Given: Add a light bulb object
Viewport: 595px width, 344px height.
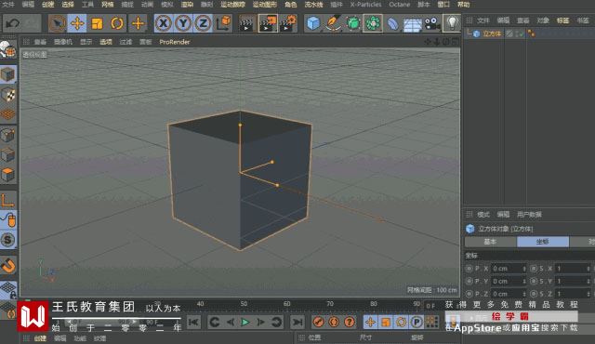Looking at the screenshot, I should [x=452, y=22].
